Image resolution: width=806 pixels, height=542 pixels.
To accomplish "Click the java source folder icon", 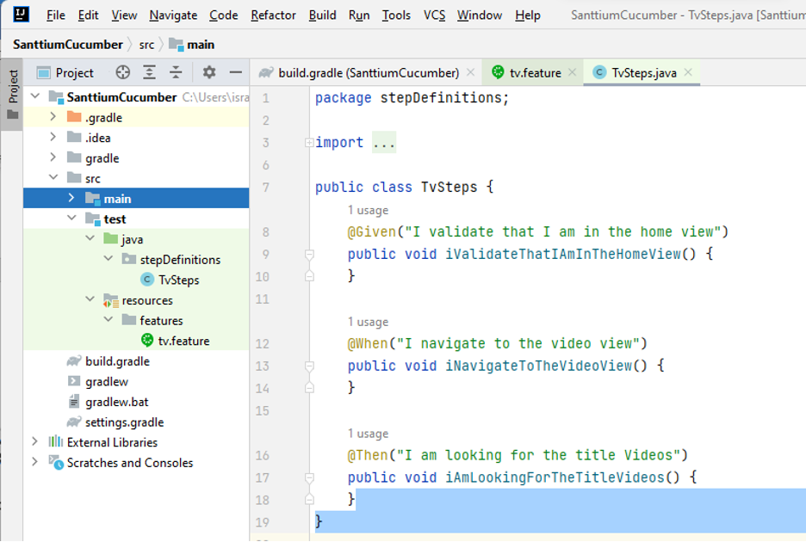I will [110, 238].
